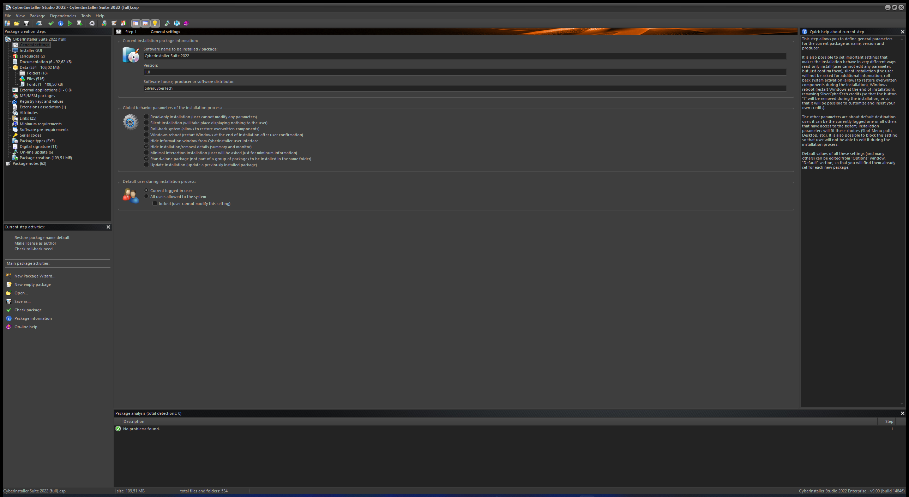The width and height of the screenshot is (909, 497).
Task: Click Make license as author link
Action: coord(35,243)
